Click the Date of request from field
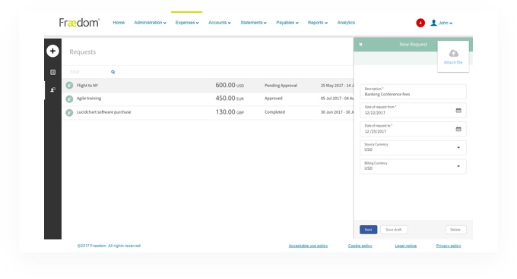 tap(413, 110)
